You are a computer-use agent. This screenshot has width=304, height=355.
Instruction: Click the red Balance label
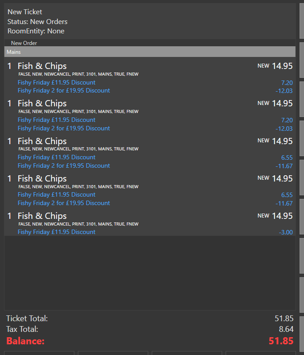click(25, 341)
